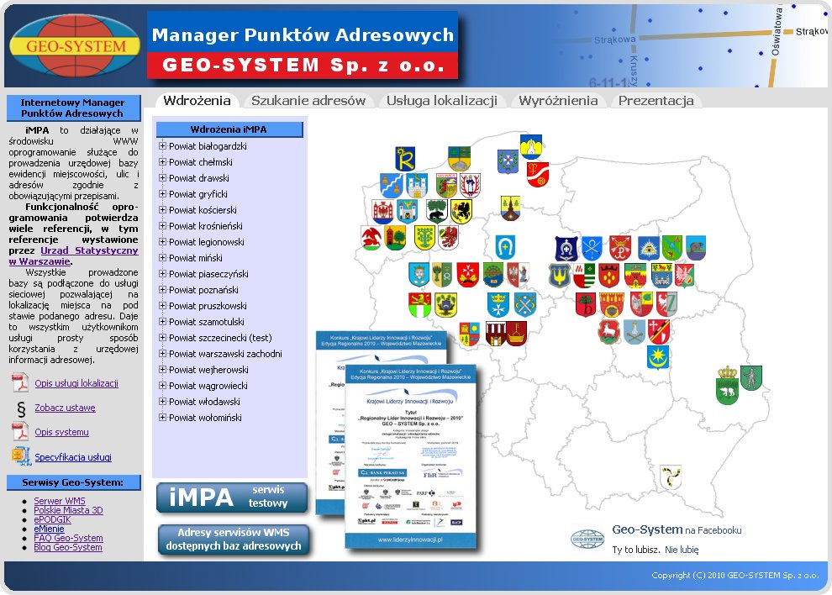832x595 pixels.
Task: Select the blue crest with Eye of Providence
Action: tap(648, 247)
